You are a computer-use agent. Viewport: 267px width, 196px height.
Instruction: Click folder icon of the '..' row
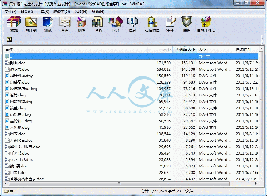(x=7, y=56)
